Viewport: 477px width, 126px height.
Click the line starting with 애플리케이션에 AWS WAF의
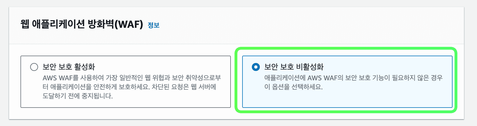click(x=353, y=78)
